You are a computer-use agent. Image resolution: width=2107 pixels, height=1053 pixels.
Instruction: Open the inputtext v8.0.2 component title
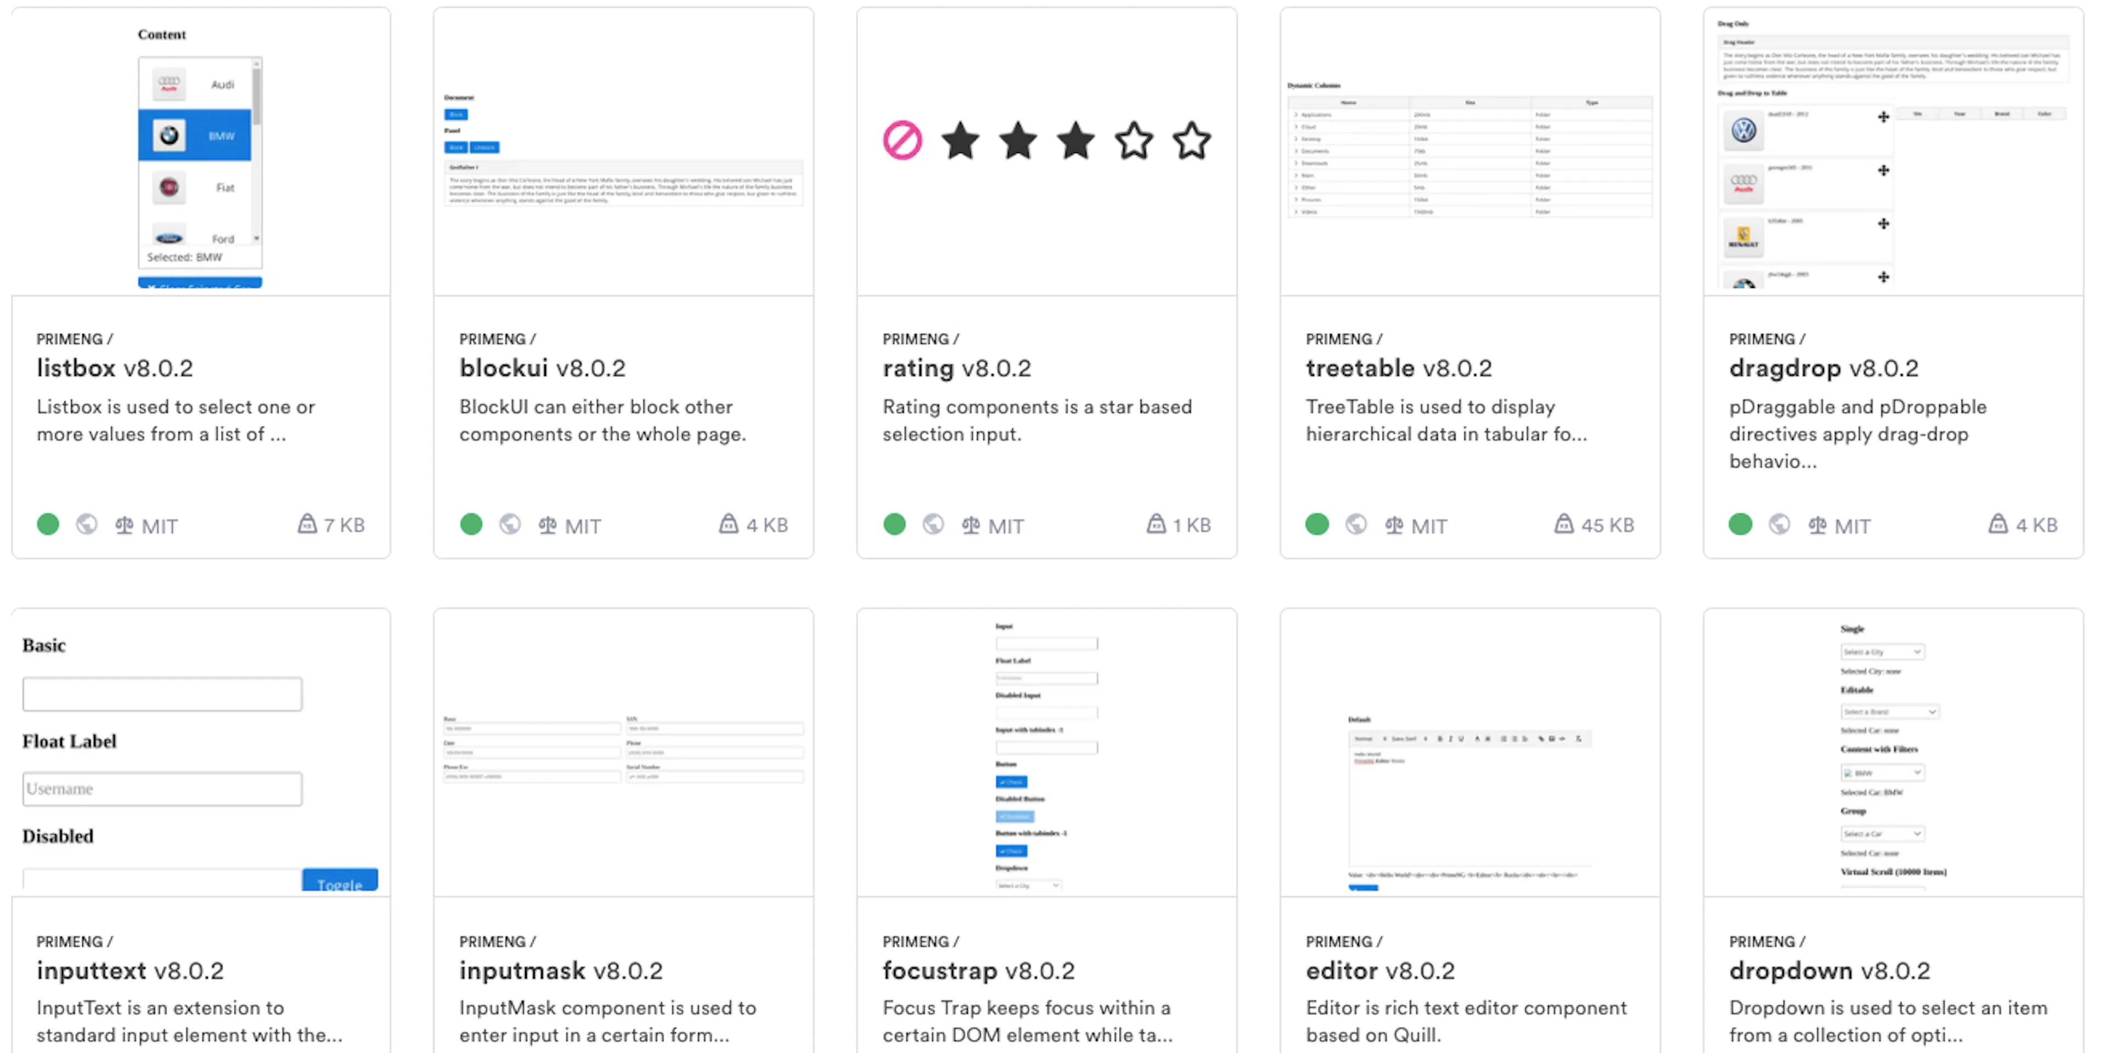130,971
